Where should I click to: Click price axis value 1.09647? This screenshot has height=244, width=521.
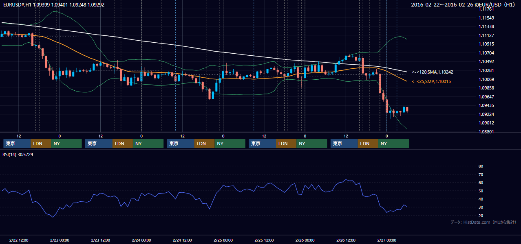pyautogui.click(x=486, y=97)
